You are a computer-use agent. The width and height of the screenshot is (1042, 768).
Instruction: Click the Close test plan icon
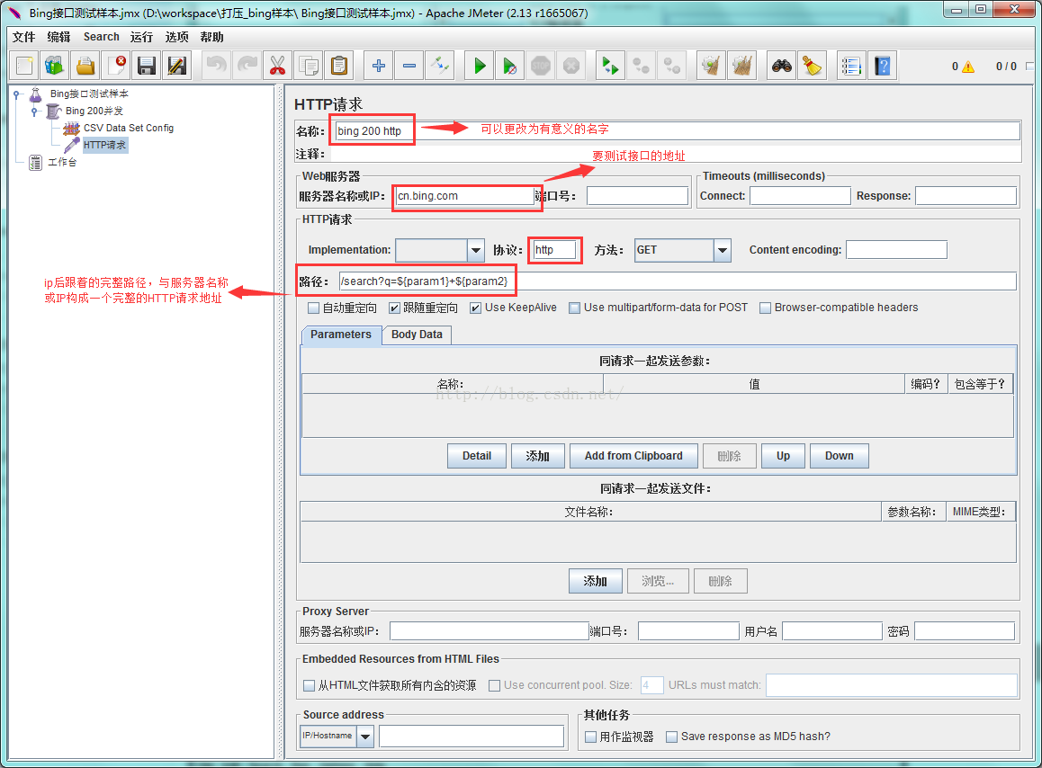click(x=116, y=66)
